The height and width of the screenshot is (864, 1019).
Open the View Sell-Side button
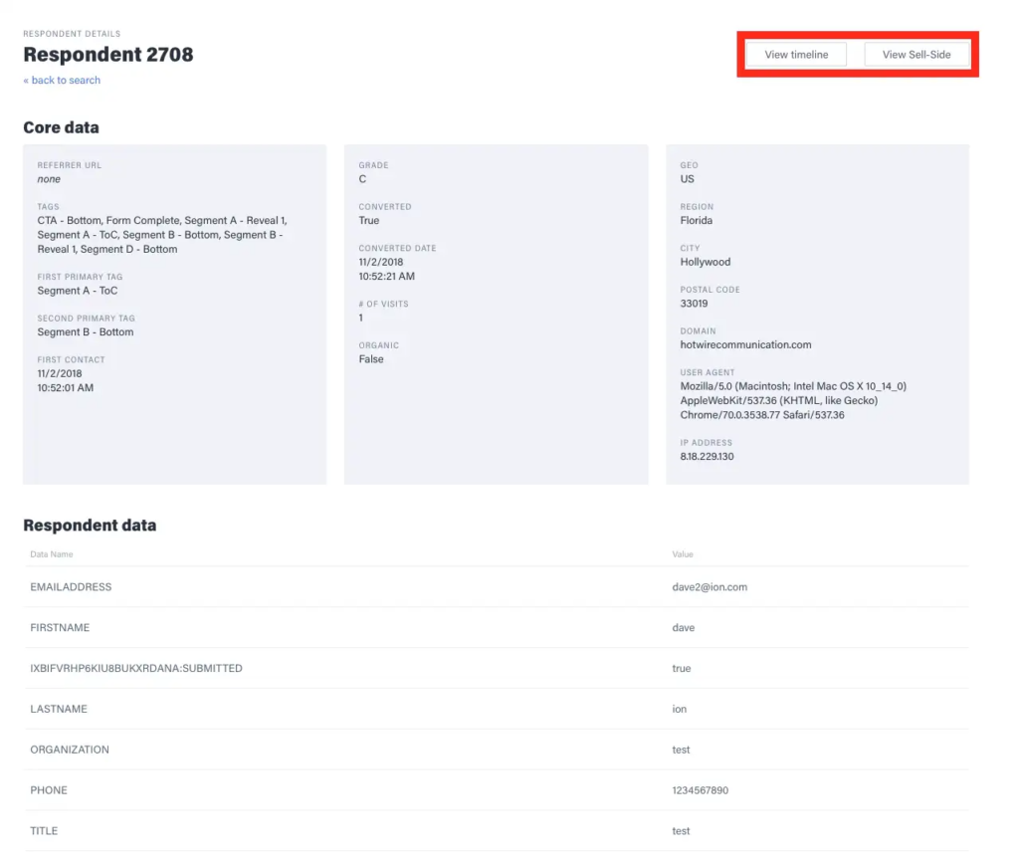[x=917, y=55]
